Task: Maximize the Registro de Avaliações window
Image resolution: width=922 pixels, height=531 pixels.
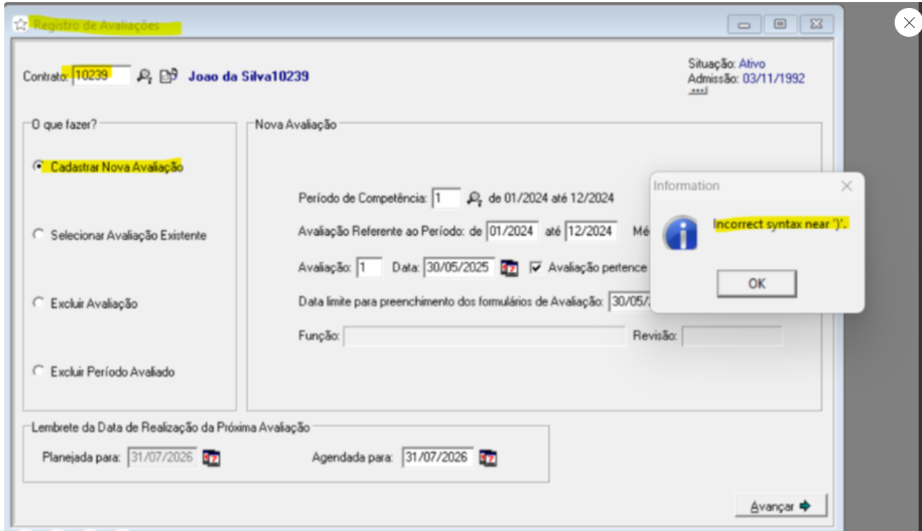Action: (780, 24)
